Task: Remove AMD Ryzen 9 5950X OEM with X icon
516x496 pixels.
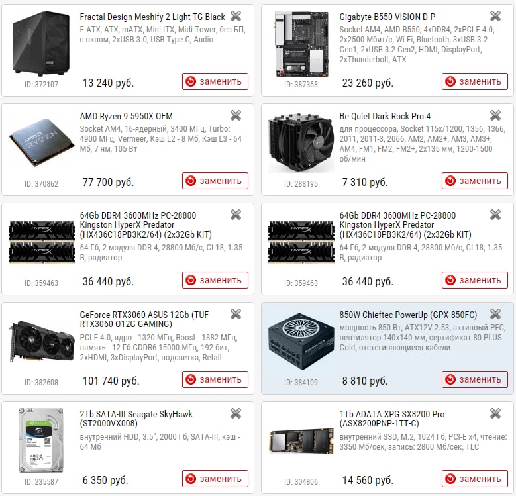Action: tap(236, 115)
